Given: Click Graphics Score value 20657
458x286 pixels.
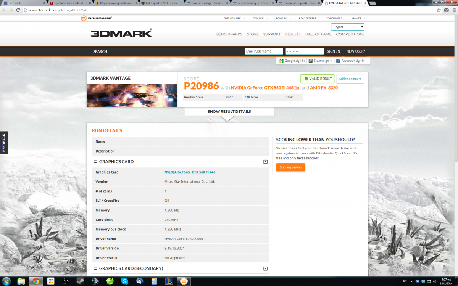Looking at the screenshot, I should [229, 97].
